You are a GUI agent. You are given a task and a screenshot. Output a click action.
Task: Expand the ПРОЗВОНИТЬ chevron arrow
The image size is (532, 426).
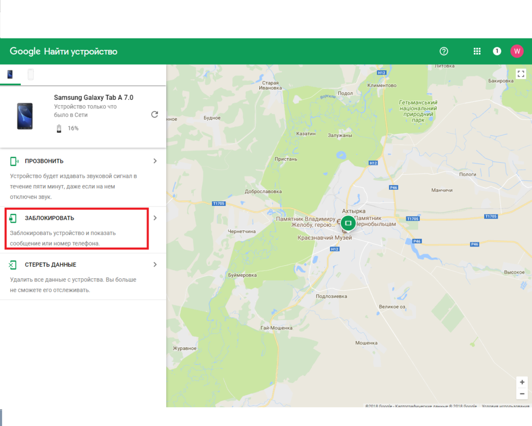[x=155, y=161]
